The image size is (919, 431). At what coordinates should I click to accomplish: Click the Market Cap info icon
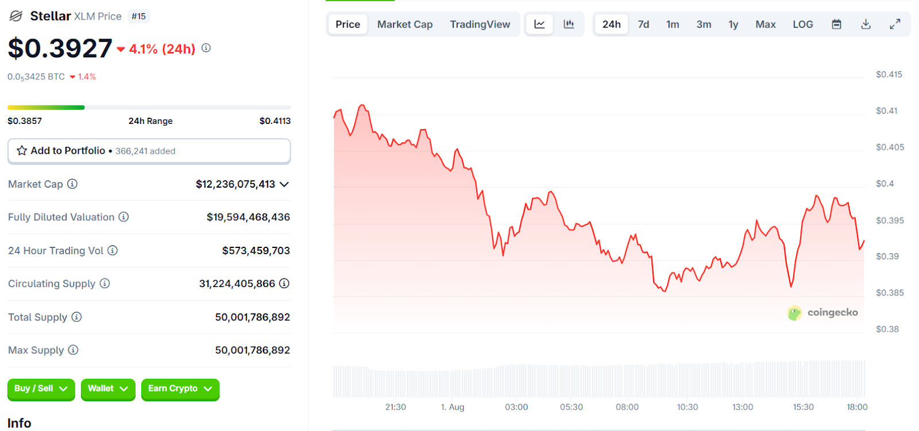coord(72,184)
